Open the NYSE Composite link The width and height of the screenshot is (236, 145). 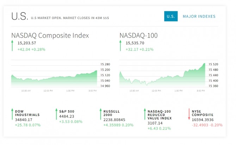tap(203, 113)
